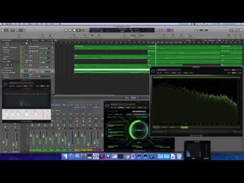
Task: Click the transport fast-forward button
Action: [70, 30]
